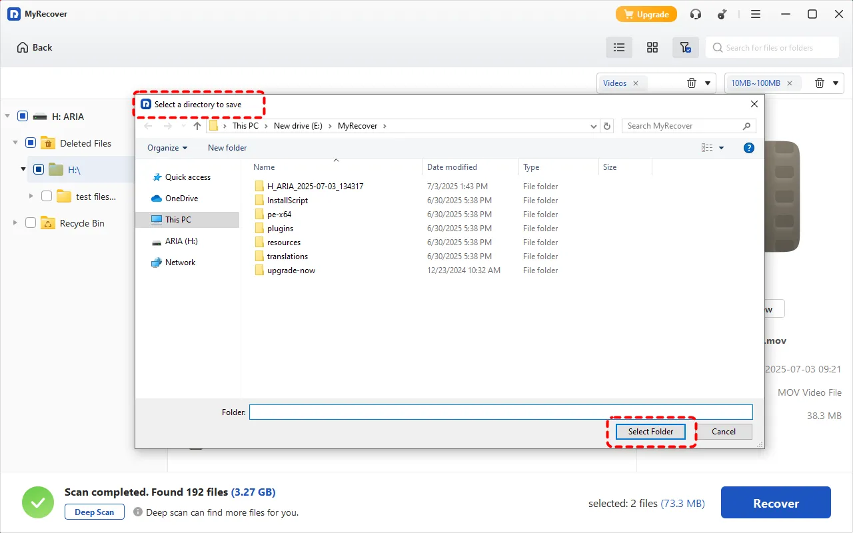
Task: Sort by Date modified column header
Action: [x=452, y=167]
